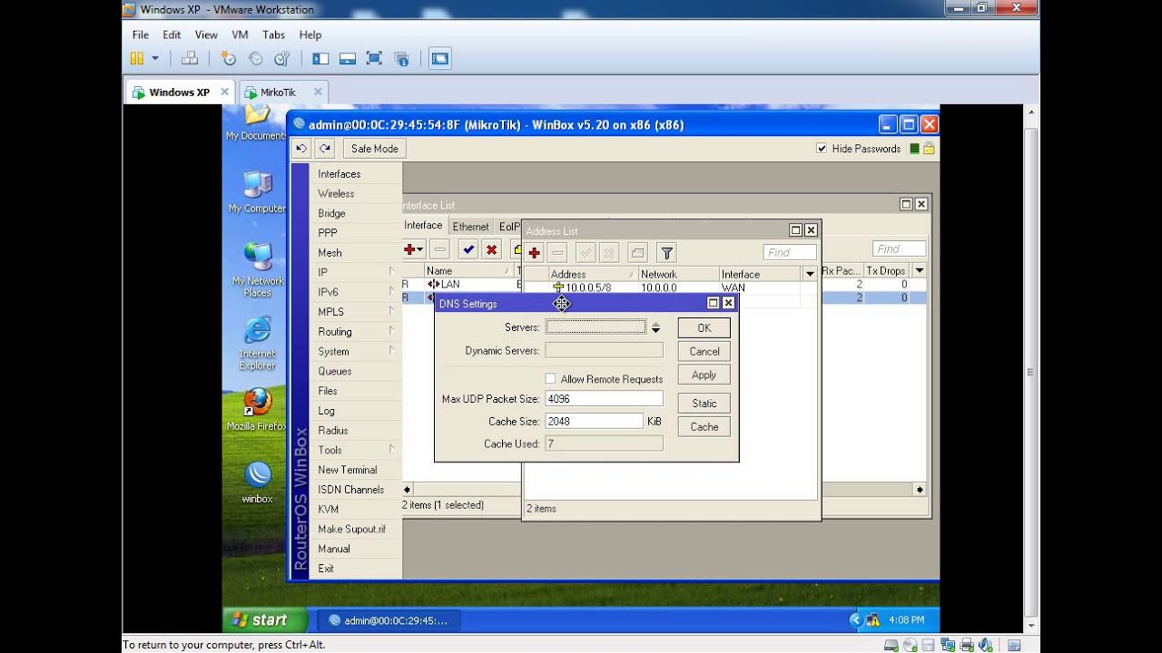This screenshot has height=653, width=1162.
Task: Open the Static DNS entries button
Action: pyautogui.click(x=704, y=404)
